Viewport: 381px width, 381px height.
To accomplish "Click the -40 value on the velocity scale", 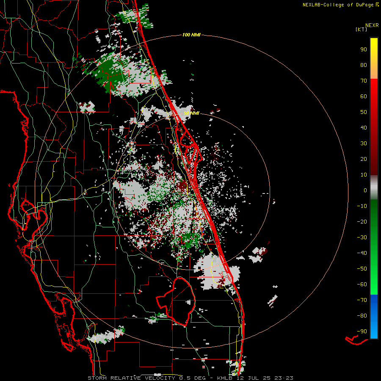I will click(362, 253).
